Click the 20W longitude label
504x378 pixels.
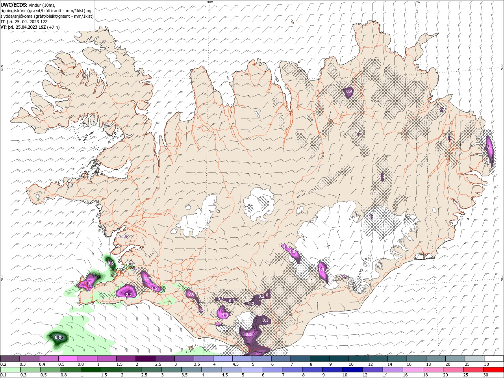[209, 2]
